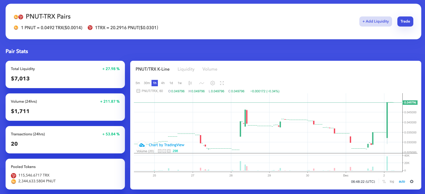Toggle the percent scale mode
425x194 pixels.
tap(384, 182)
